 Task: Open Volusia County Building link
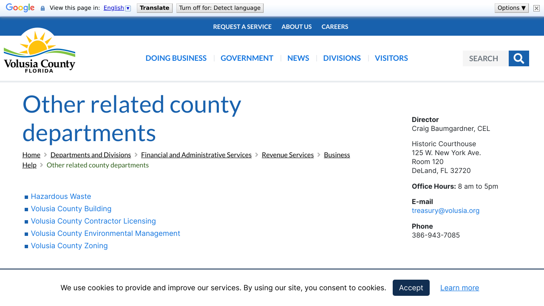tap(71, 209)
